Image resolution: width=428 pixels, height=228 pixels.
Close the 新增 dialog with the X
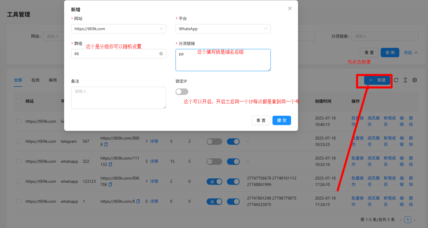click(290, 8)
